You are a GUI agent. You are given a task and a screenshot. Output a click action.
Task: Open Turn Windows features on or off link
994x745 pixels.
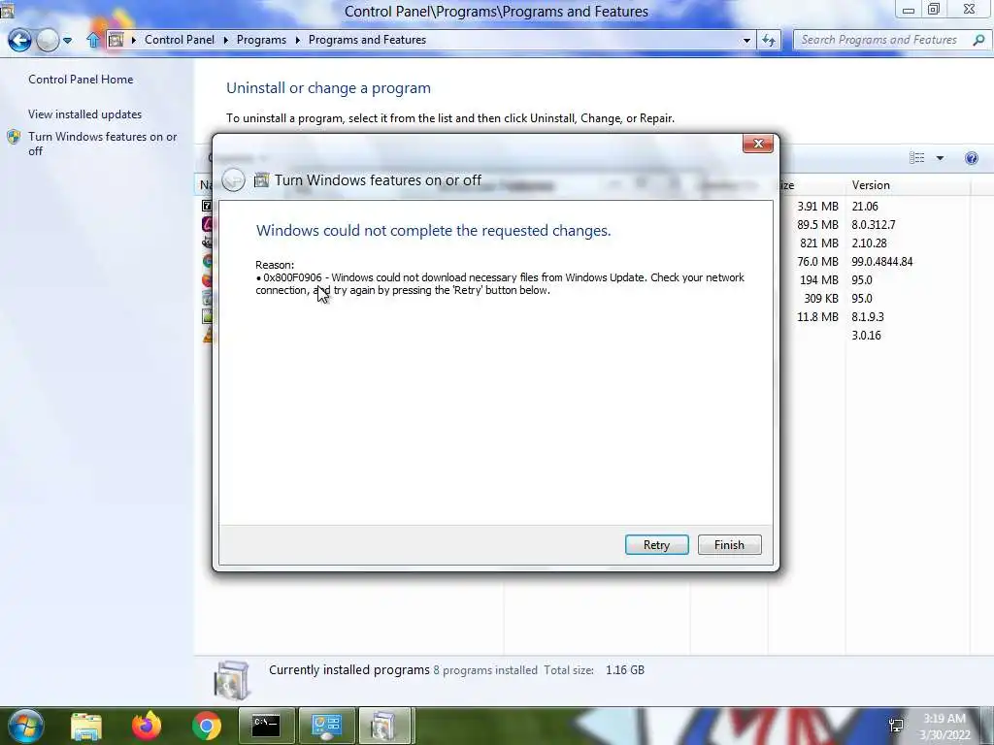click(x=103, y=144)
